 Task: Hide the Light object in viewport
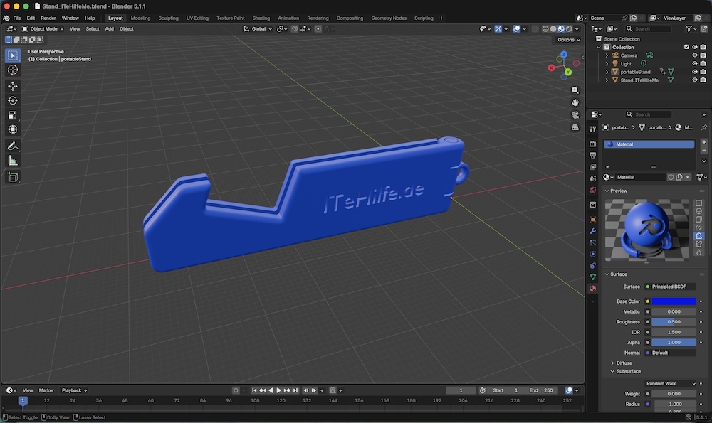click(694, 63)
